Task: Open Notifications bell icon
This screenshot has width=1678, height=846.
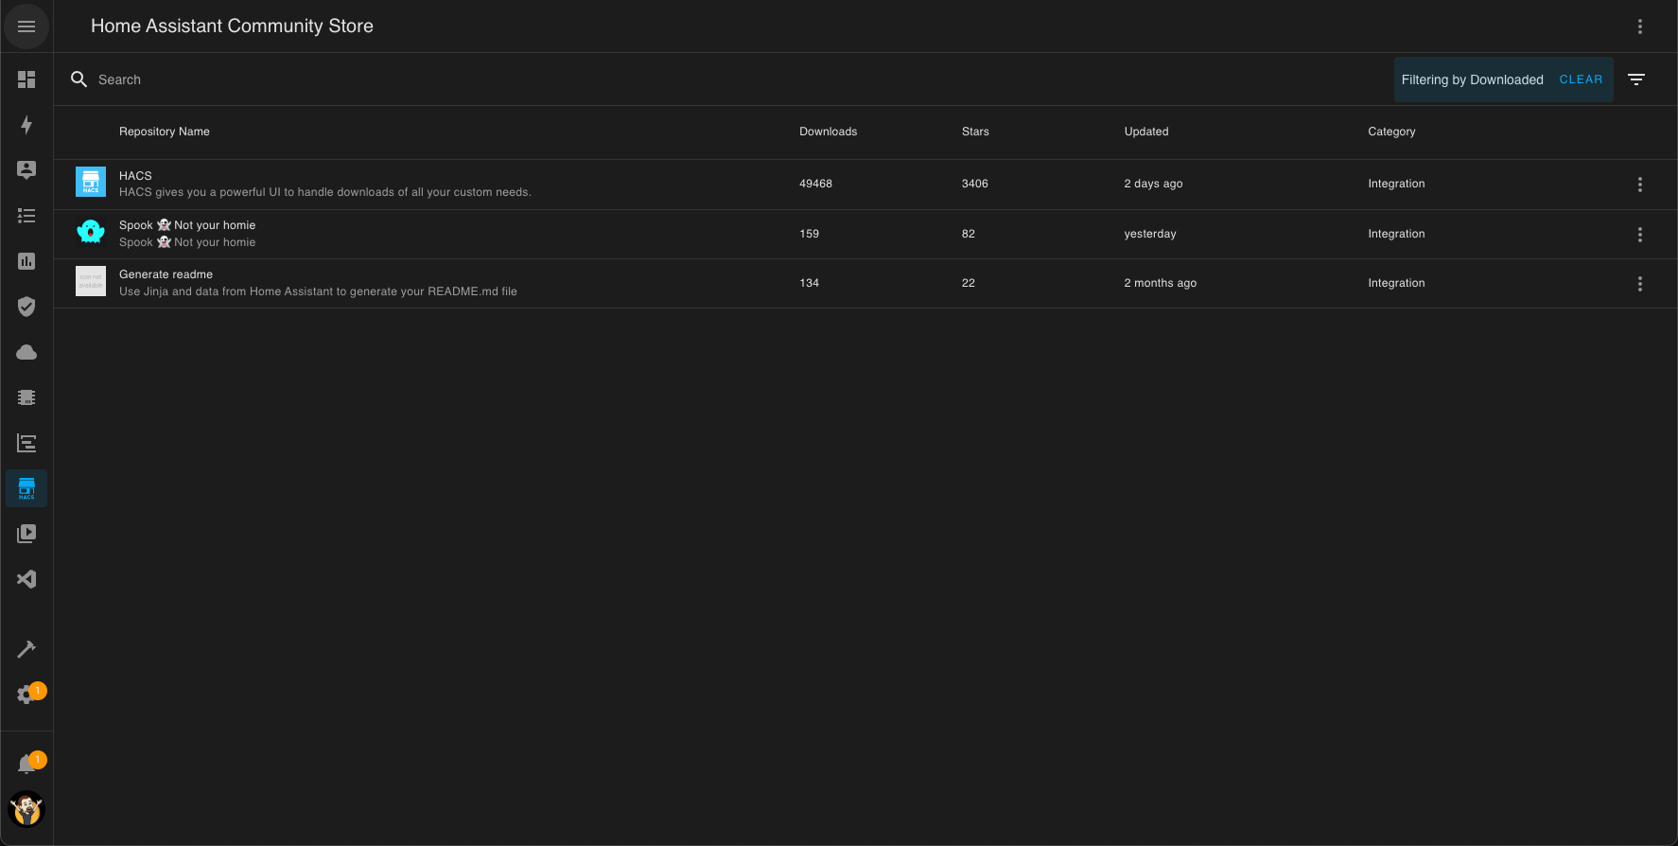Action: click(x=26, y=764)
